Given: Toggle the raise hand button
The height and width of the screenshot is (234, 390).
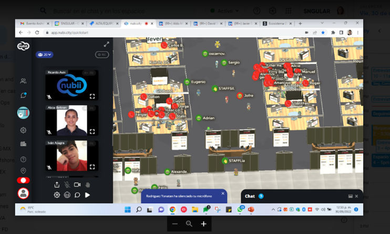Looking at the screenshot, I should point(88,185).
